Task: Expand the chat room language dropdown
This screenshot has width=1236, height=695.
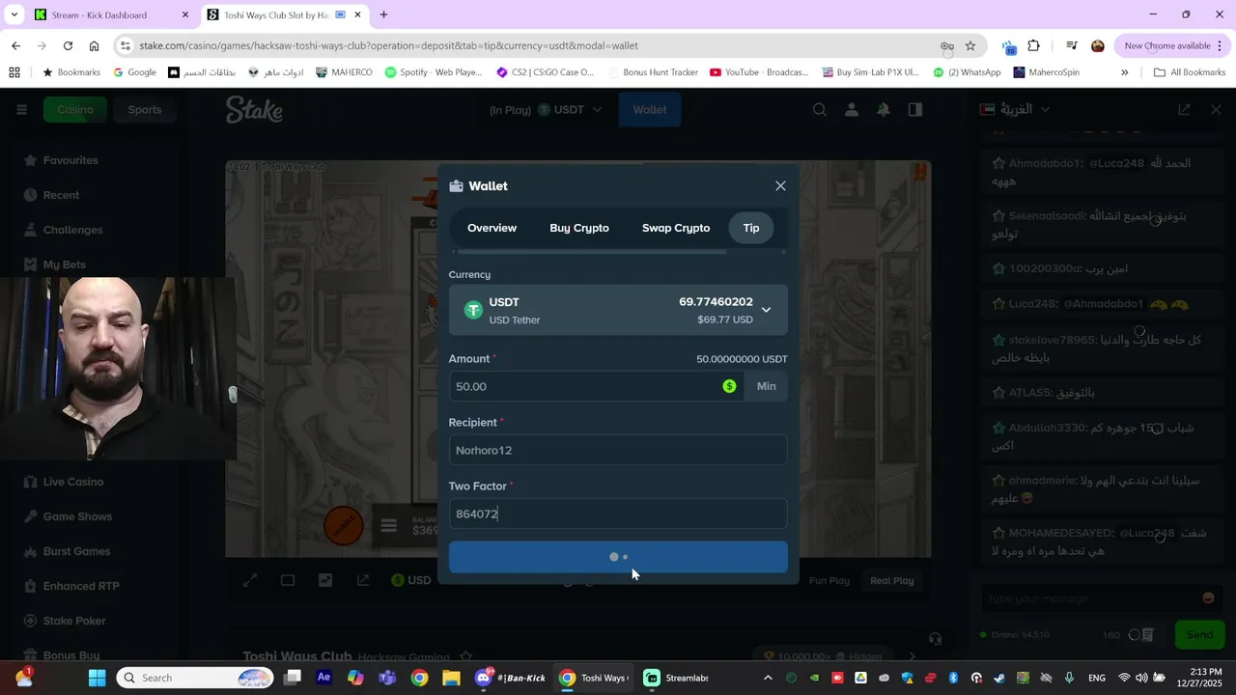Action: click(x=1017, y=109)
